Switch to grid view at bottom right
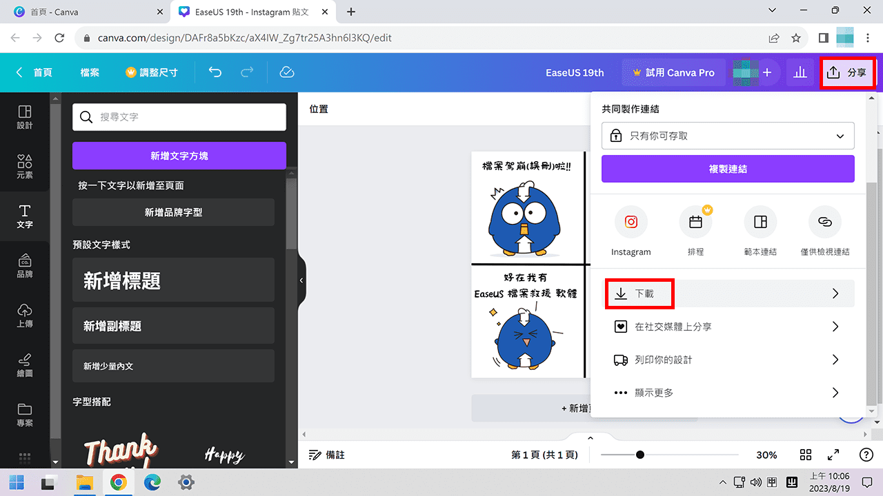Viewport: 883px width, 496px height. pyautogui.click(x=806, y=455)
